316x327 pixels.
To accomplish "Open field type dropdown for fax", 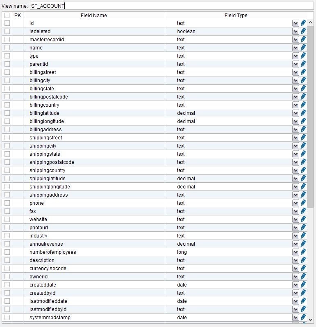I will [x=296, y=211].
